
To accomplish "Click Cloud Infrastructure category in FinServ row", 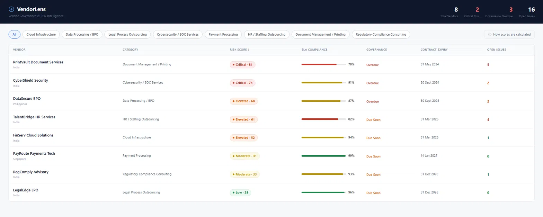I will 137,137.
